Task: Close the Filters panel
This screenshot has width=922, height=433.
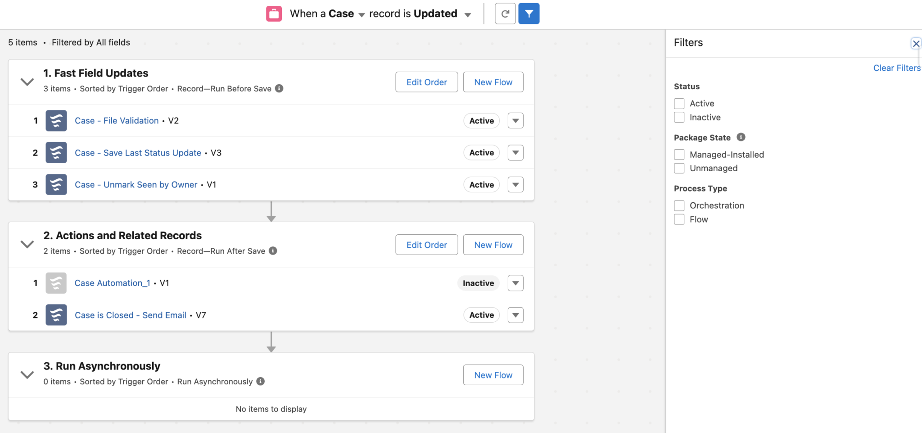Action: point(916,43)
